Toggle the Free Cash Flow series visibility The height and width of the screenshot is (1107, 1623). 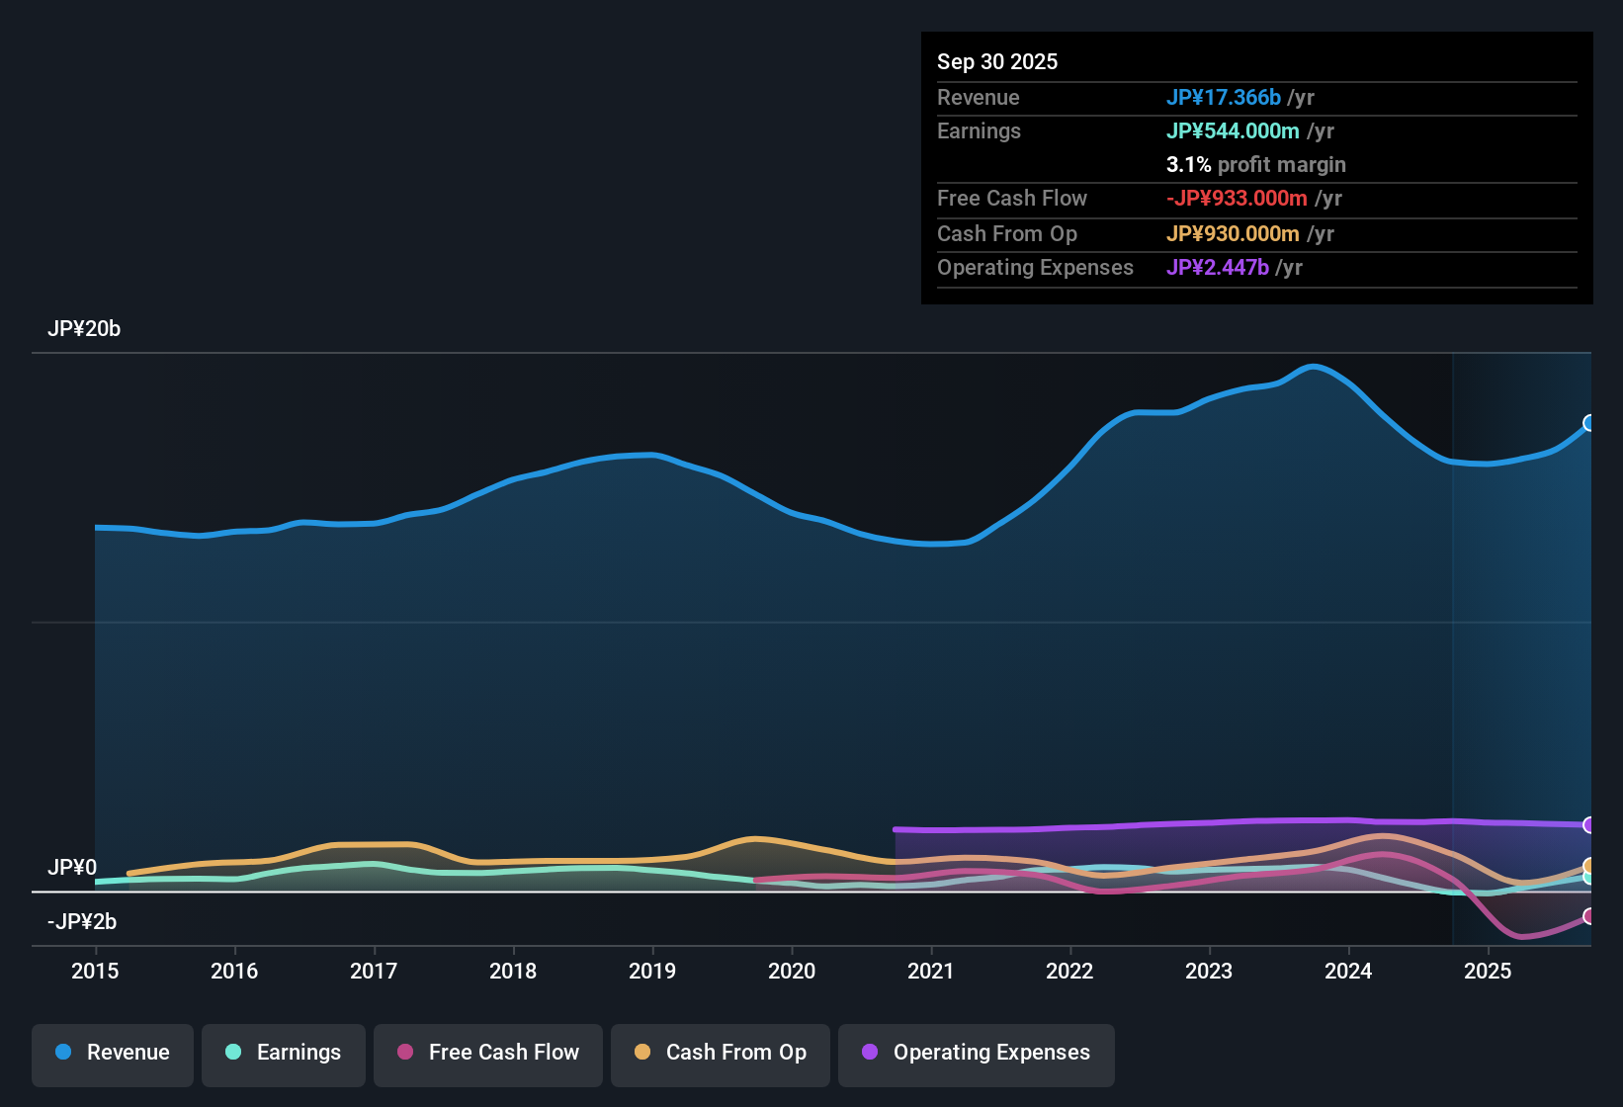[x=487, y=1053]
